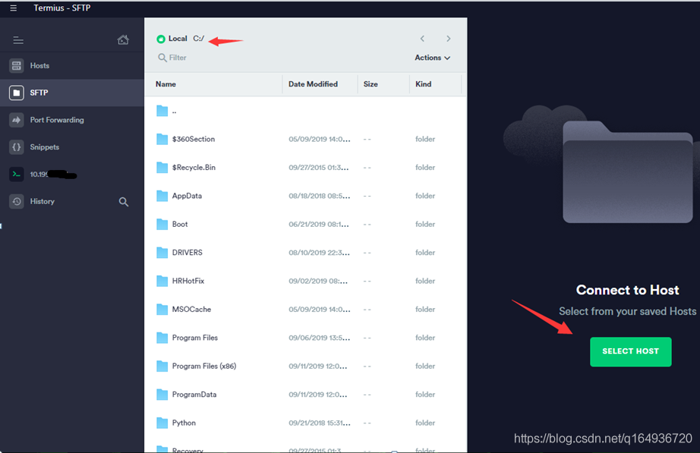The width and height of the screenshot is (700, 453).
Task: Open the 10.19 terminal session
Action: click(x=72, y=175)
